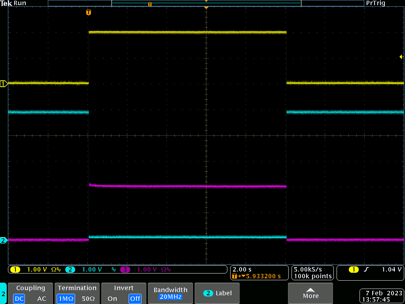
Task: Select the magenta channel 3 scale badge
Action: pyautogui.click(x=125, y=270)
